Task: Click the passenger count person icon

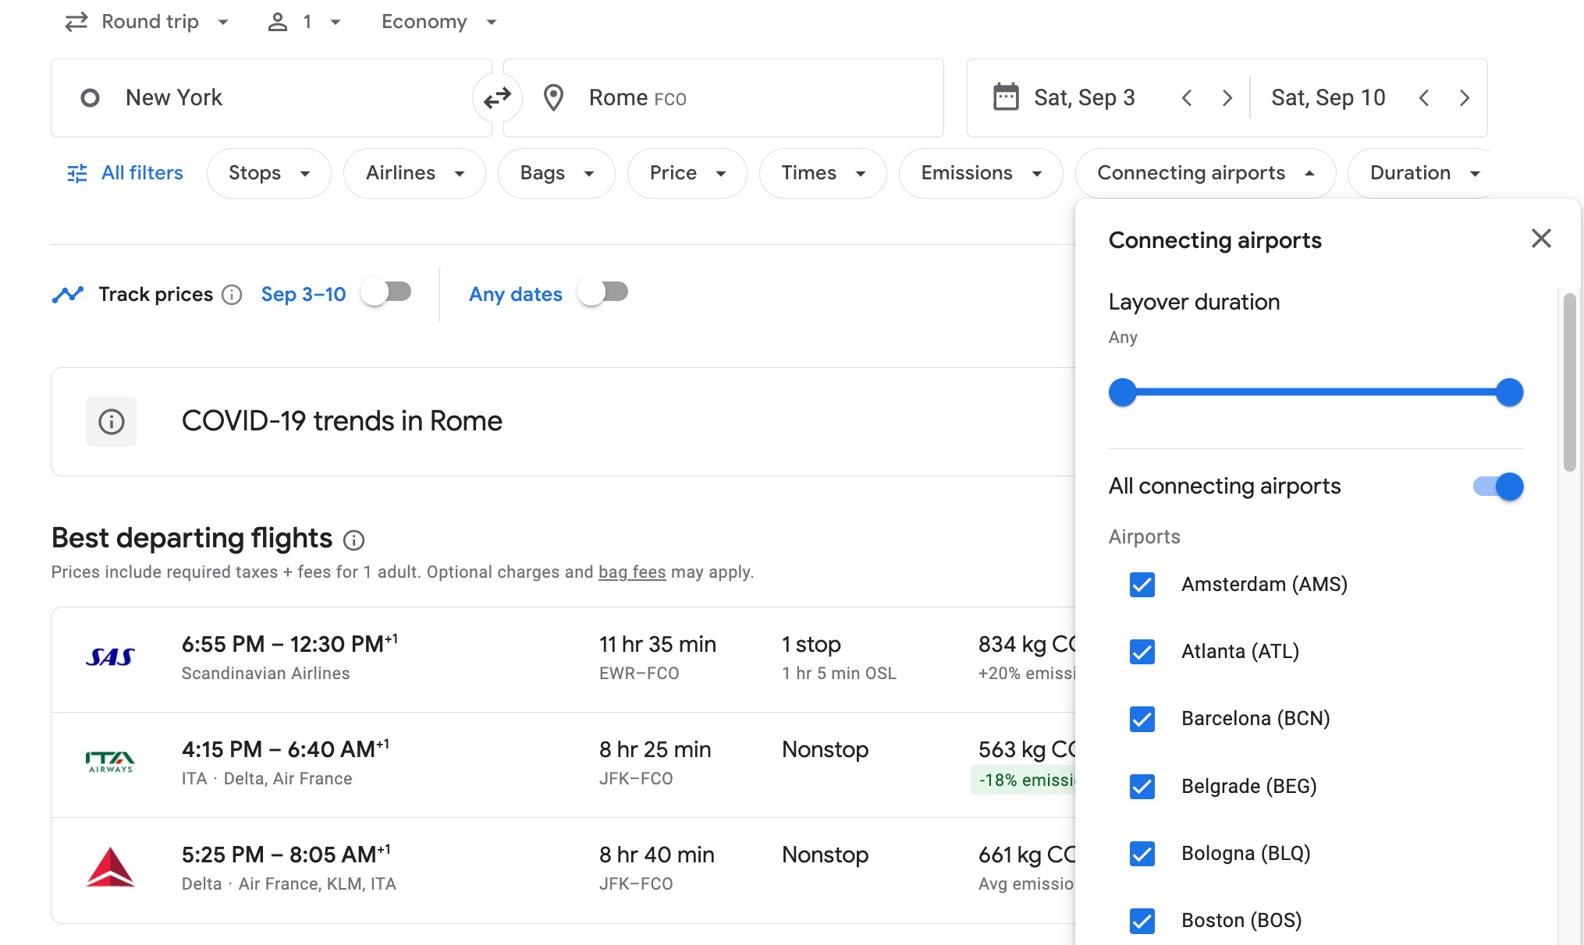Action: 278,20
